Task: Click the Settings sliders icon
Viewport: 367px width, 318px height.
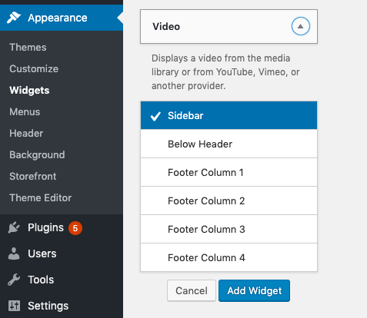Action: coord(14,306)
